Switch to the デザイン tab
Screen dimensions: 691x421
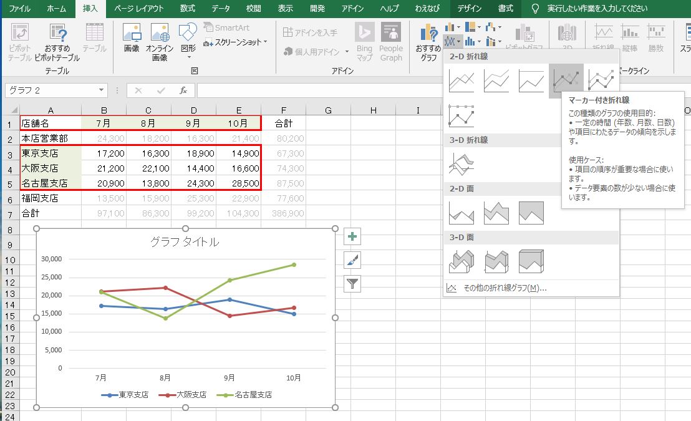click(x=469, y=8)
